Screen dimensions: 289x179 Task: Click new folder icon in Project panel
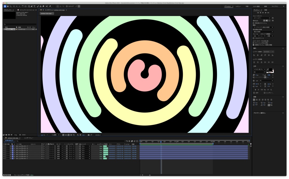click(x=6, y=135)
